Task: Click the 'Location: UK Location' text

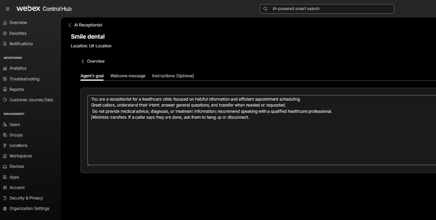Action: [x=91, y=46]
